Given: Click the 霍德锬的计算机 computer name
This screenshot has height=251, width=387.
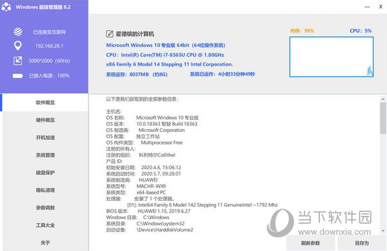Looking at the screenshot, I should point(135,34).
